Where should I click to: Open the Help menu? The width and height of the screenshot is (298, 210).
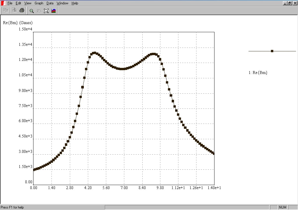75,3
